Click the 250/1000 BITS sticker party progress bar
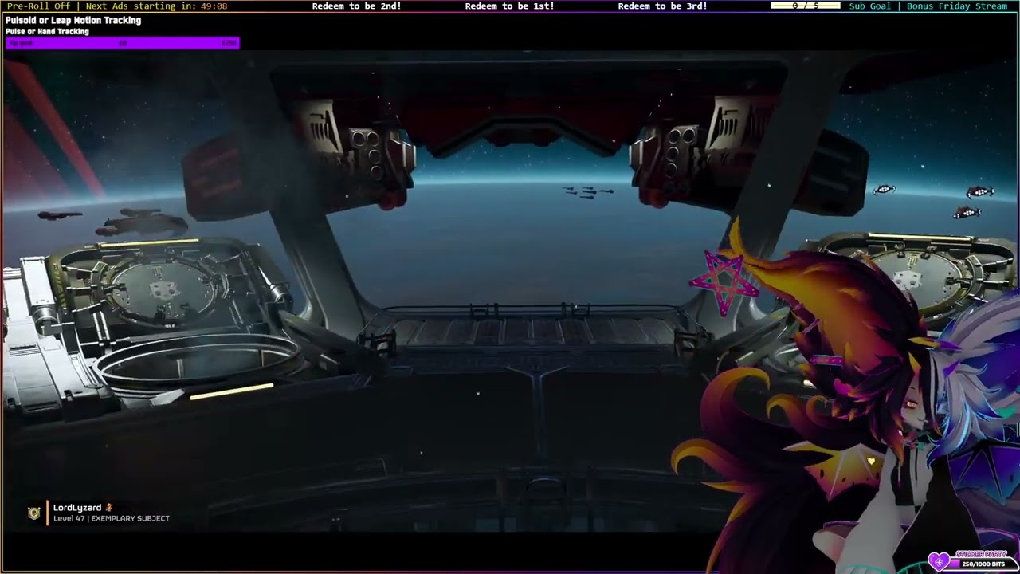The image size is (1020, 574). [983, 564]
